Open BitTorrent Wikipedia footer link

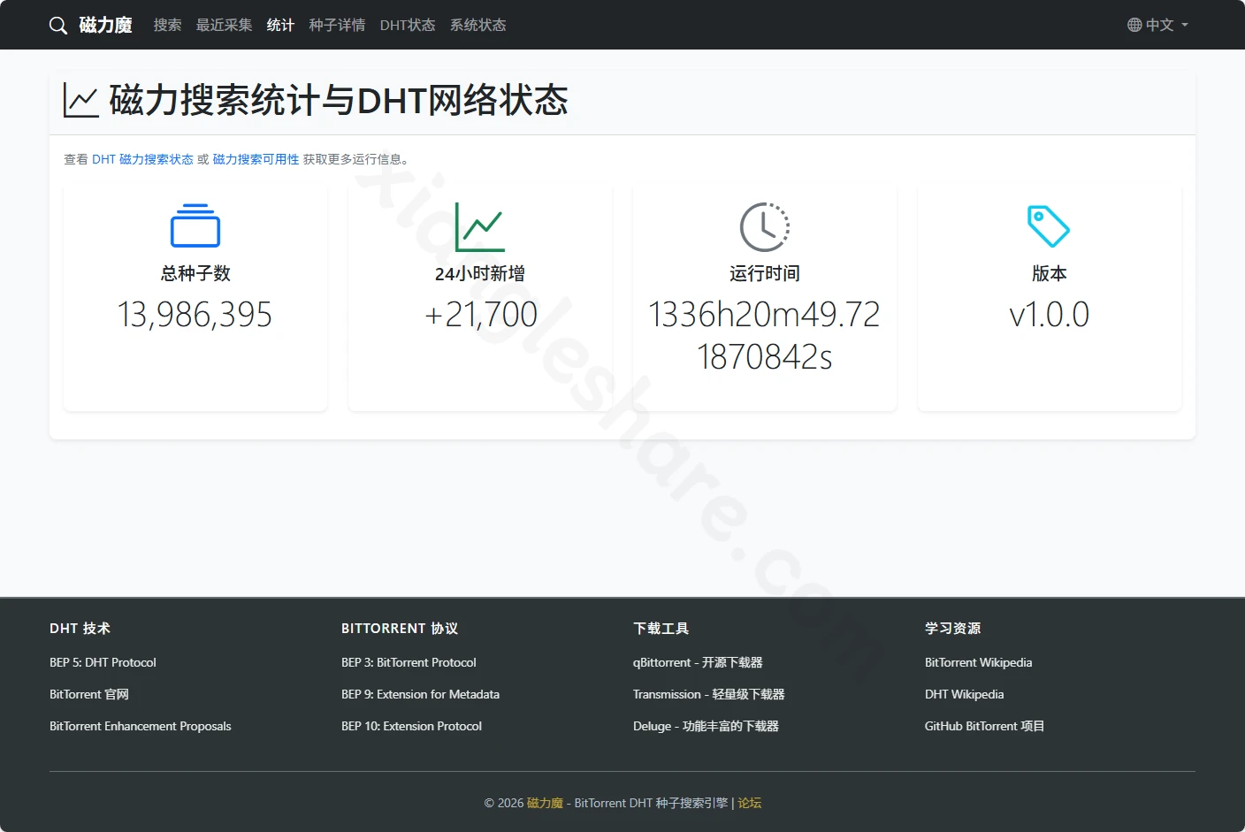tap(978, 662)
